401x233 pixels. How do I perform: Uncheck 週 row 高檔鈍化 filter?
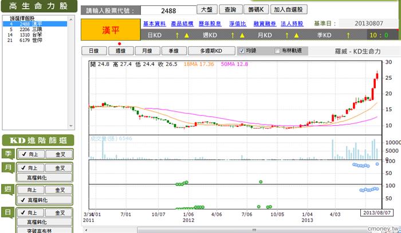tap(45, 200)
